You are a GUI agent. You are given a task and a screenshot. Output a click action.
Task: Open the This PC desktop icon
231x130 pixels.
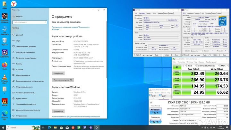click(4, 30)
